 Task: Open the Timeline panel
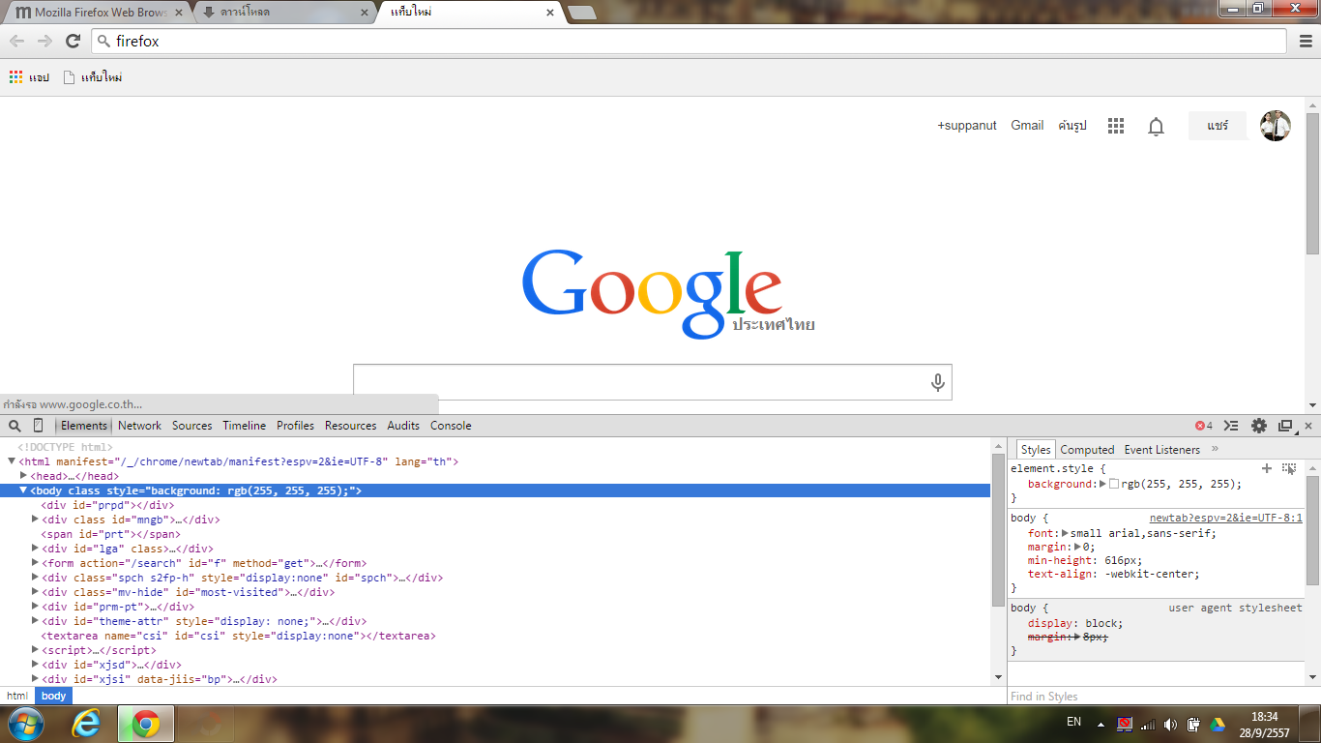(245, 426)
